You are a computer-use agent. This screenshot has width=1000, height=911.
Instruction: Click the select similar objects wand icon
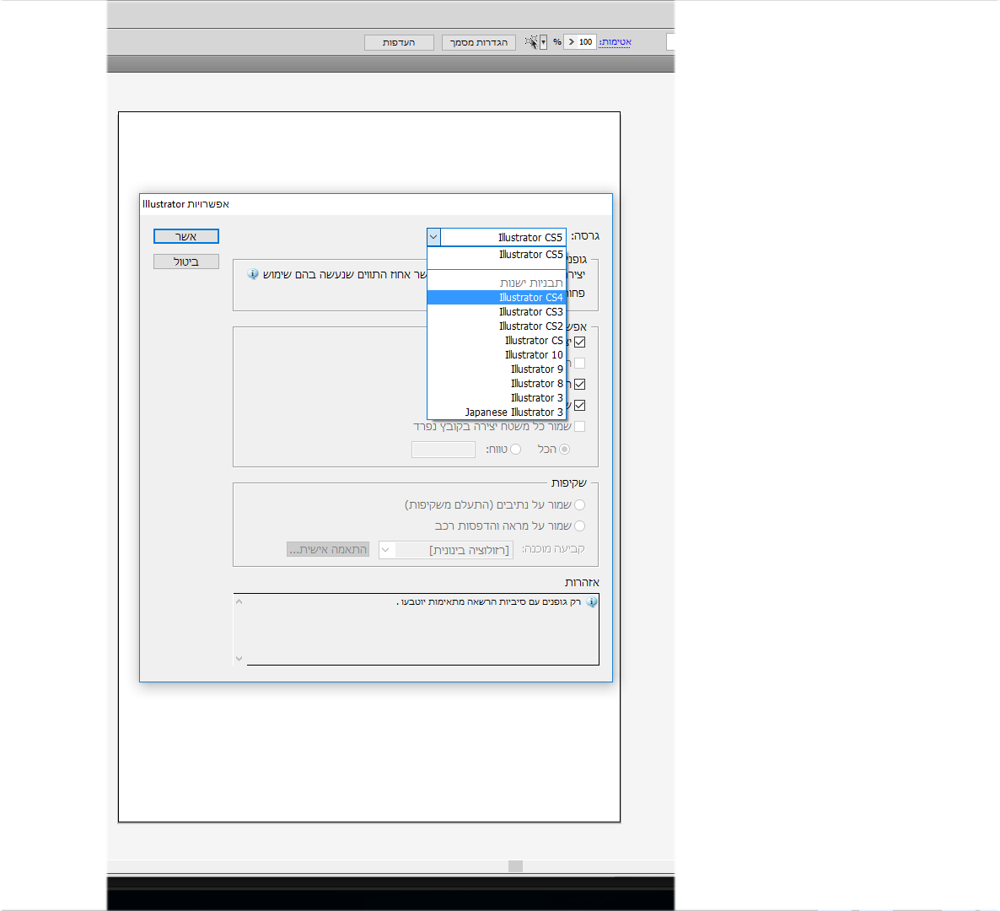coord(531,42)
